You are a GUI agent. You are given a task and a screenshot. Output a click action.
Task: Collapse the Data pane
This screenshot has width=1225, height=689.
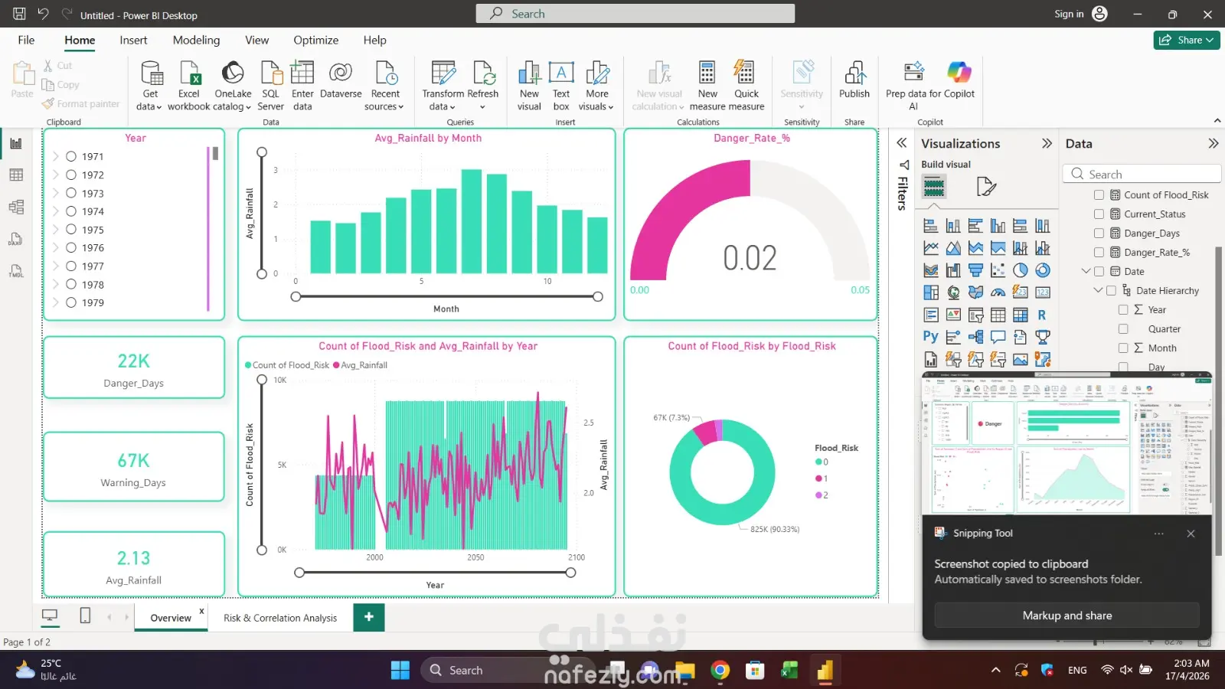1213,143
